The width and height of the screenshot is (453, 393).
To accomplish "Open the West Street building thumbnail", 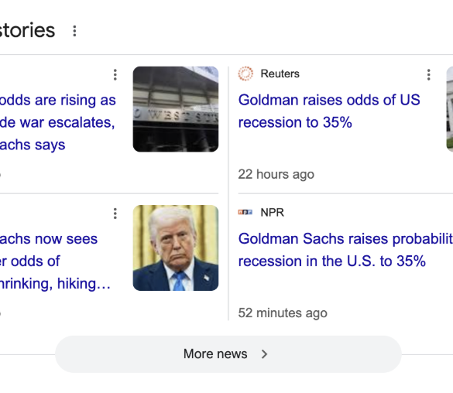I will [176, 109].
